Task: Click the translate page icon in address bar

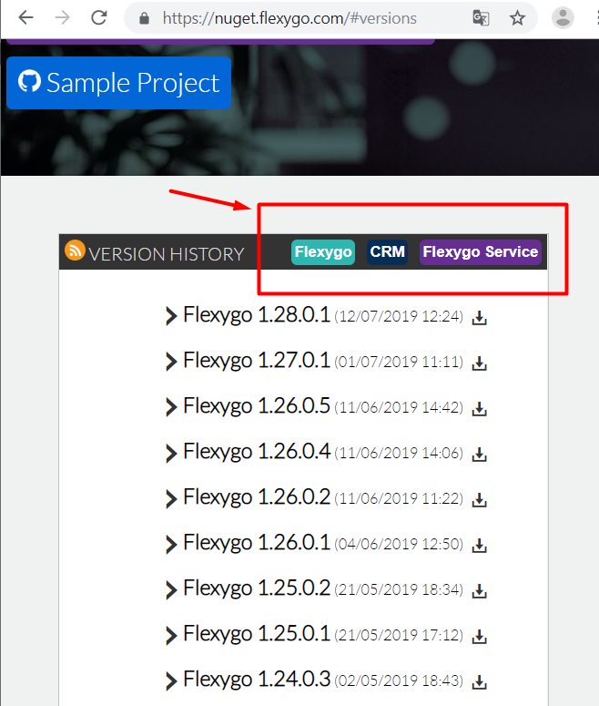Action: [x=481, y=18]
